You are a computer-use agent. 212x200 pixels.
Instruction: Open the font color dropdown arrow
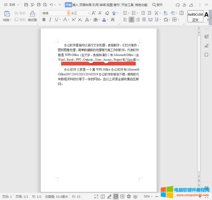click(108, 19)
